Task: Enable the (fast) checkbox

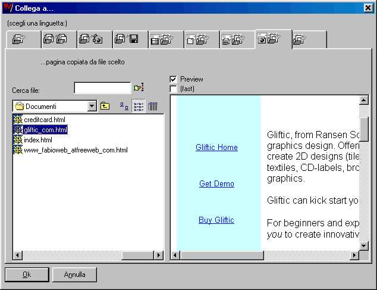Action: [x=173, y=89]
